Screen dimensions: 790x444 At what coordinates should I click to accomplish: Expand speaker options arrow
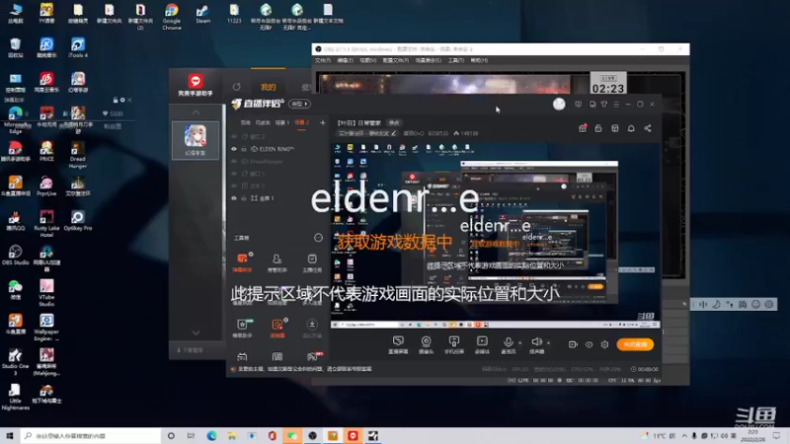pyautogui.click(x=548, y=343)
